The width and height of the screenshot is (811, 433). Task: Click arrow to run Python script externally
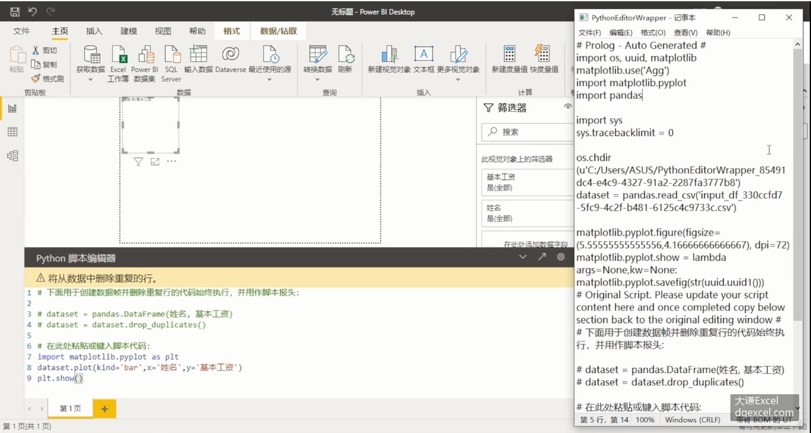(x=542, y=257)
